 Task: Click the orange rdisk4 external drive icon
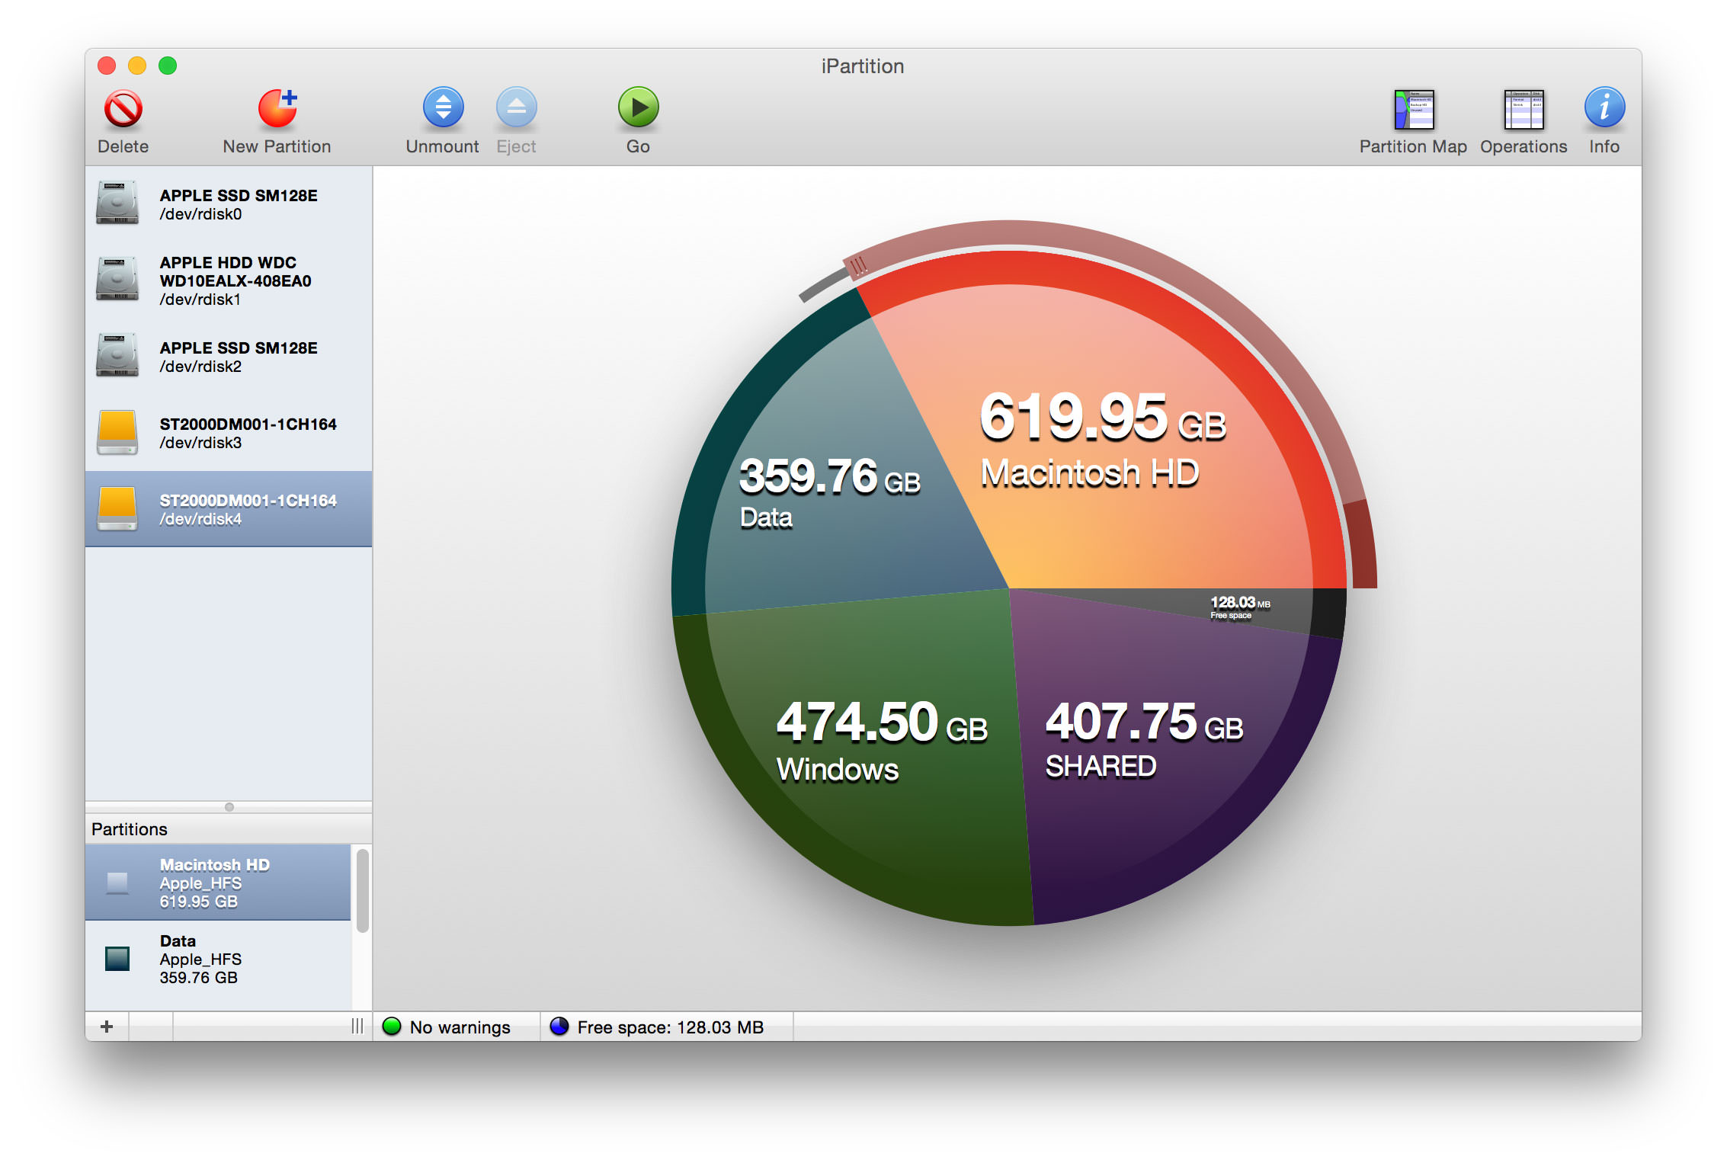(x=117, y=508)
